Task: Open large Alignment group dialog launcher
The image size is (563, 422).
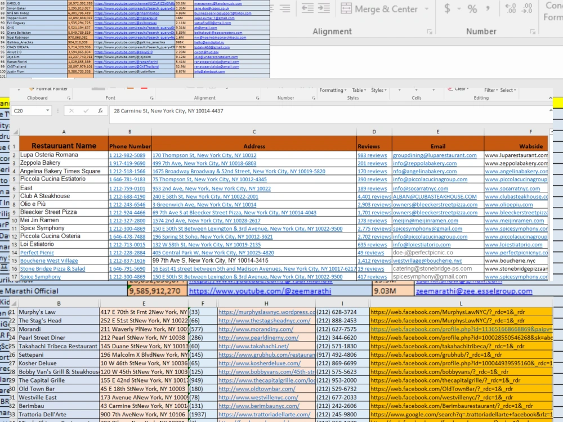Action: click(430, 32)
